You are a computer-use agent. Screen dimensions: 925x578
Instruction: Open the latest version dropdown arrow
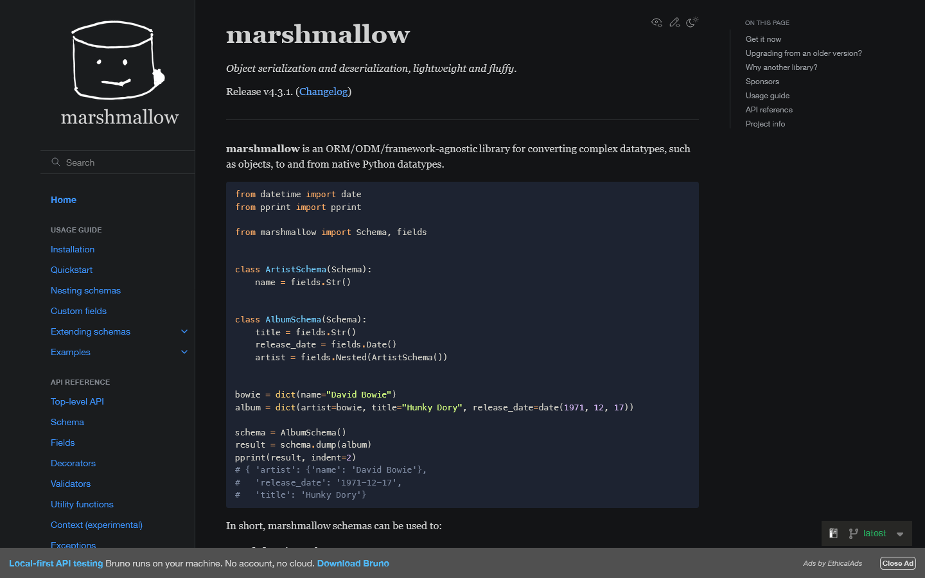[x=900, y=534]
